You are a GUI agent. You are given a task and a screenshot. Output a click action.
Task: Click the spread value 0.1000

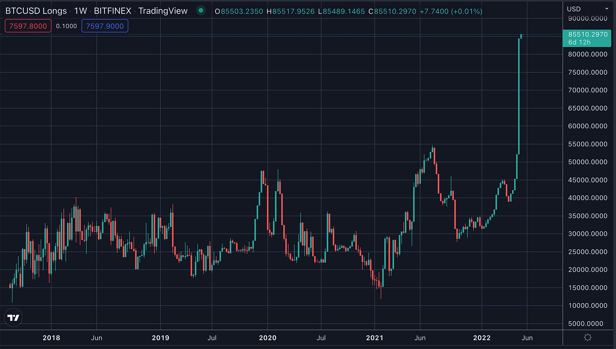click(66, 26)
